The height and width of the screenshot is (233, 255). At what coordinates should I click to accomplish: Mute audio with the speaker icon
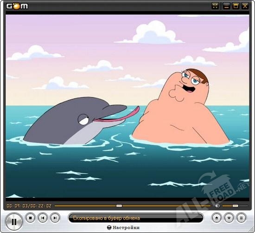(217, 206)
